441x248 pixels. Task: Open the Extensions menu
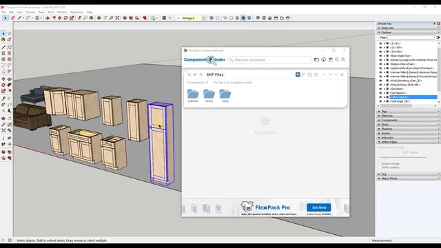pos(76,12)
